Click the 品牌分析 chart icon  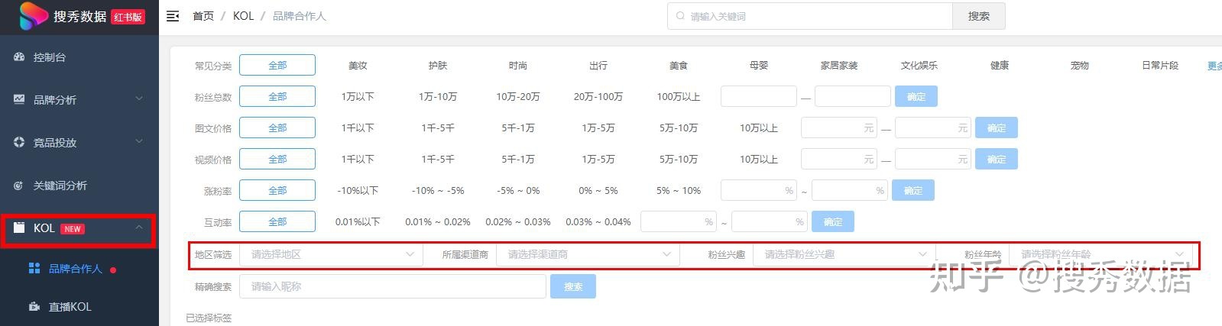pyautogui.click(x=19, y=99)
